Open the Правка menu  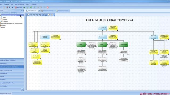(6, 4)
